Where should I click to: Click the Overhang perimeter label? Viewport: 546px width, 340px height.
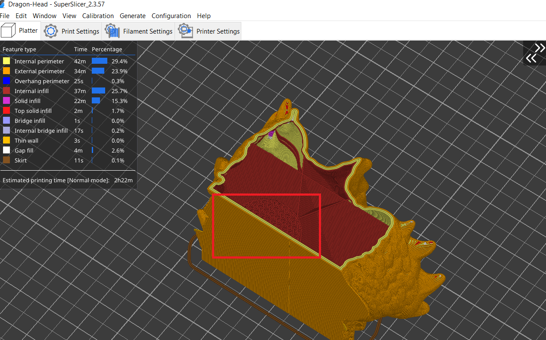[42, 81]
